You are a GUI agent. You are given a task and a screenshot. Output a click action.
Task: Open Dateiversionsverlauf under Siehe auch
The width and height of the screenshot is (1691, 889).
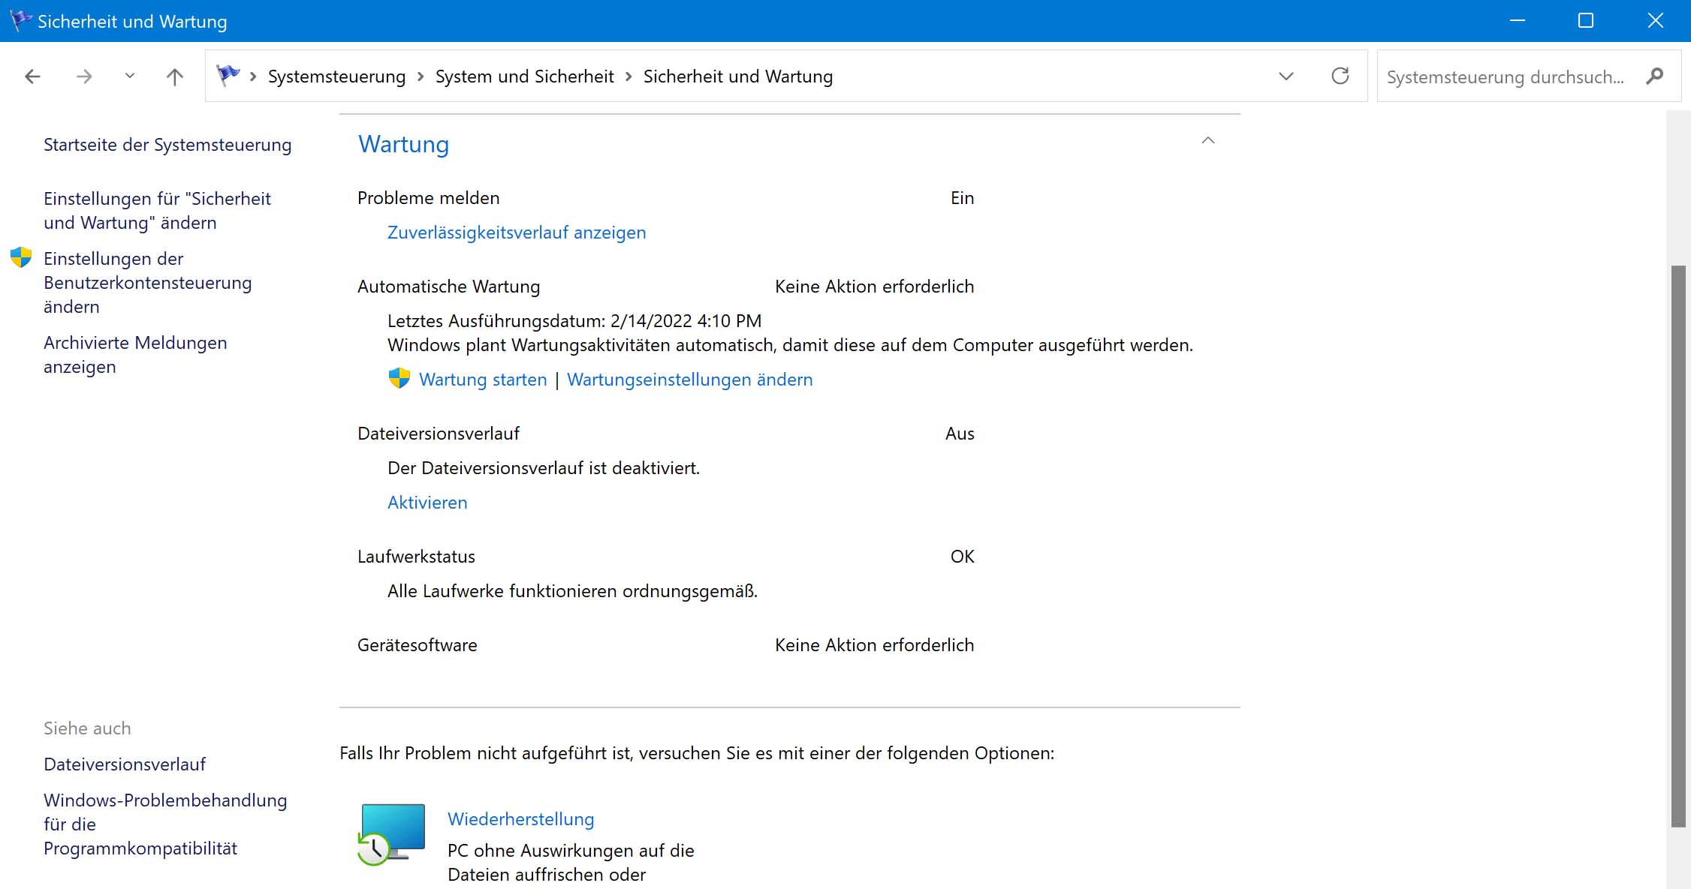(x=125, y=764)
